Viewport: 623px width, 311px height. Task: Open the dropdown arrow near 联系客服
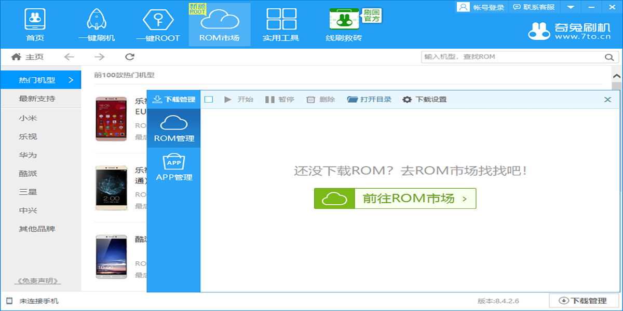(x=572, y=7)
